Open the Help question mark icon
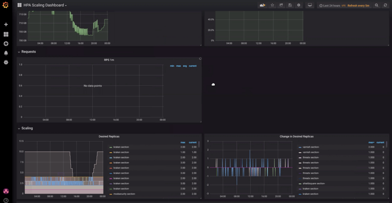Viewport: 392px width, 203px height. click(x=6, y=200)
